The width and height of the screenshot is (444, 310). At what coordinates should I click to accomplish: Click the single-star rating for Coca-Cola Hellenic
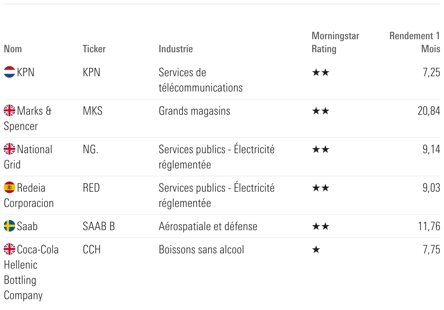(x=316, y=250)
